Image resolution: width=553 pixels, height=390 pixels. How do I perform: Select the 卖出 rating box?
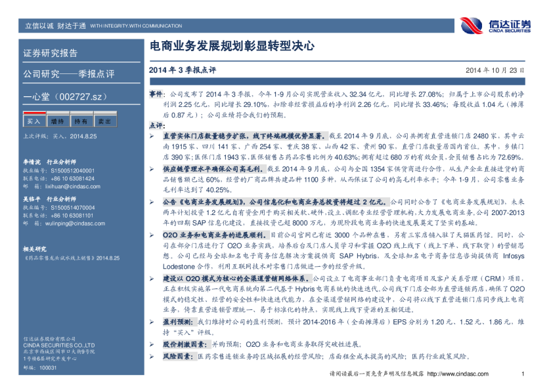[104, 121]
